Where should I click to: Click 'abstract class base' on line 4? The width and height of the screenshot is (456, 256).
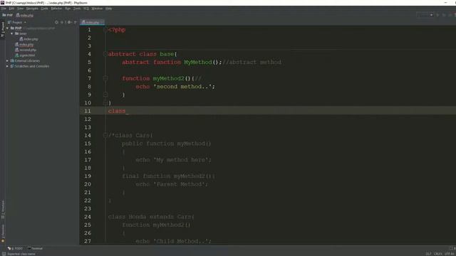141,54
